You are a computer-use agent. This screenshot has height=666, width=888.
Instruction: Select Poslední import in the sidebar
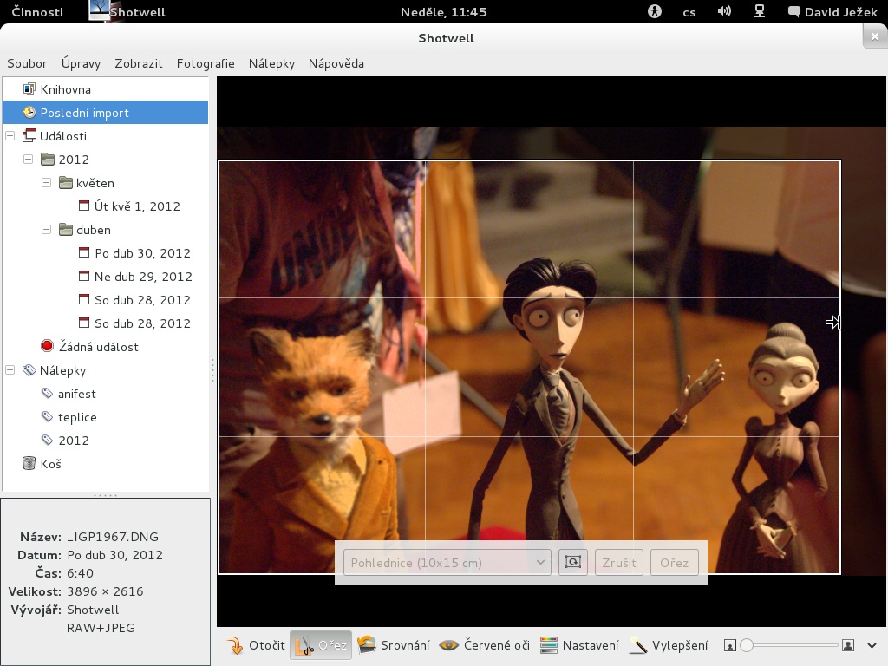click(105, 113)
